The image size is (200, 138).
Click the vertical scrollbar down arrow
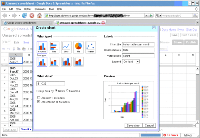coord(197,122)
